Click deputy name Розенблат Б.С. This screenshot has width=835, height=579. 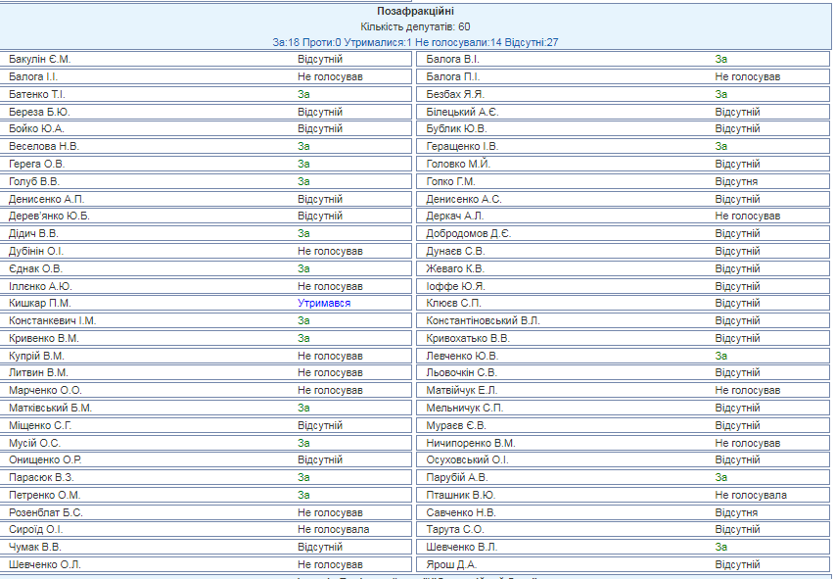46,512
